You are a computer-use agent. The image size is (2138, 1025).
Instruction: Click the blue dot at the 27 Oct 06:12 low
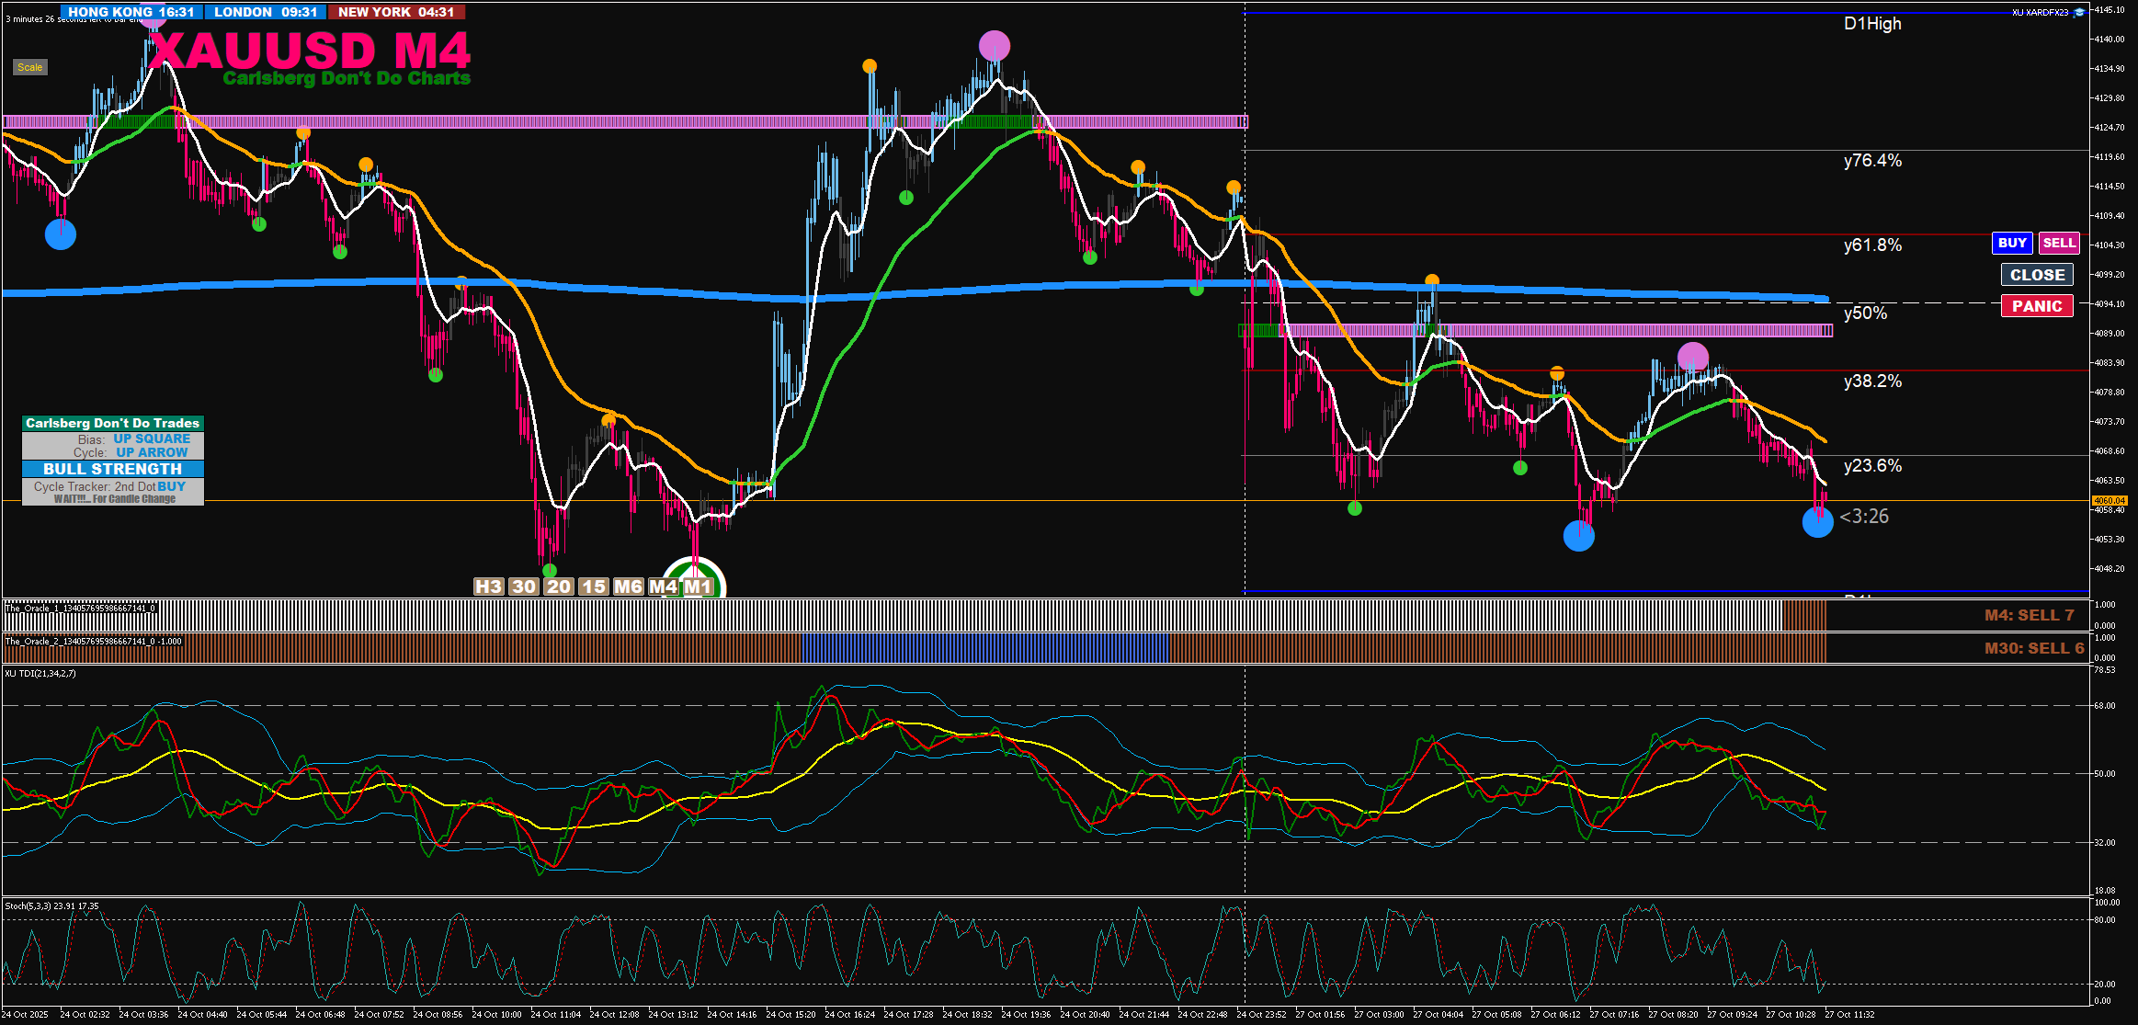point(1578,536)
